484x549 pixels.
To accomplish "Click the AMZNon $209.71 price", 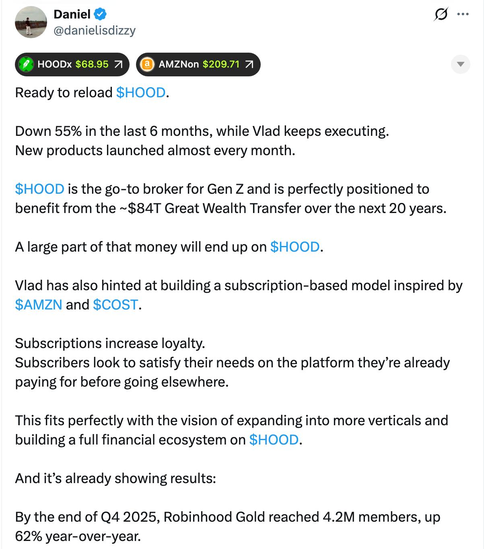I will tap(221, 64).
